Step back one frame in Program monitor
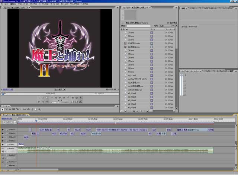The width and height of the screenshot is (238, 175). (56, 98)
